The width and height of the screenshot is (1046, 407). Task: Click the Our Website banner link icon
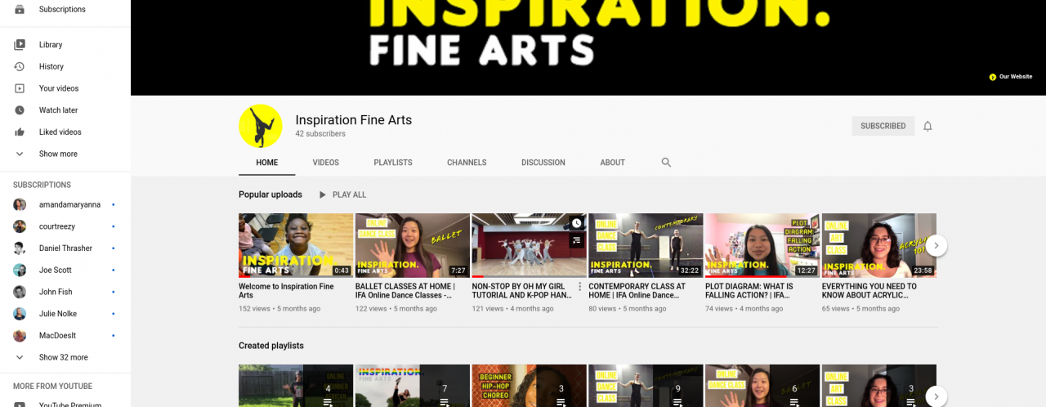click(992, 77)
